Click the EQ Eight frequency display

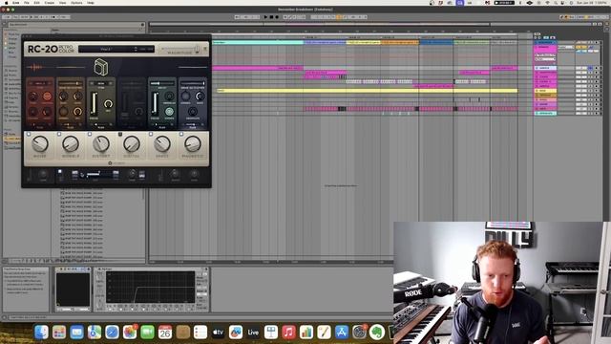click(151, 288)
